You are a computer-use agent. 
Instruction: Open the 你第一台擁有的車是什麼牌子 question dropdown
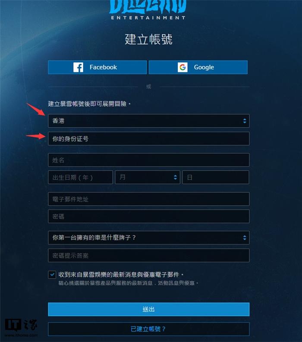click(x=148, y=238)
